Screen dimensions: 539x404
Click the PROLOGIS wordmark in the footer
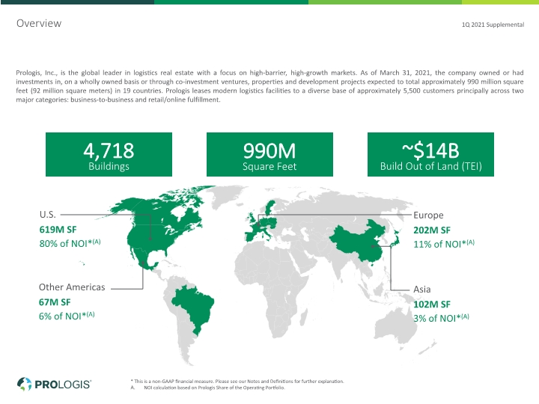63,384
